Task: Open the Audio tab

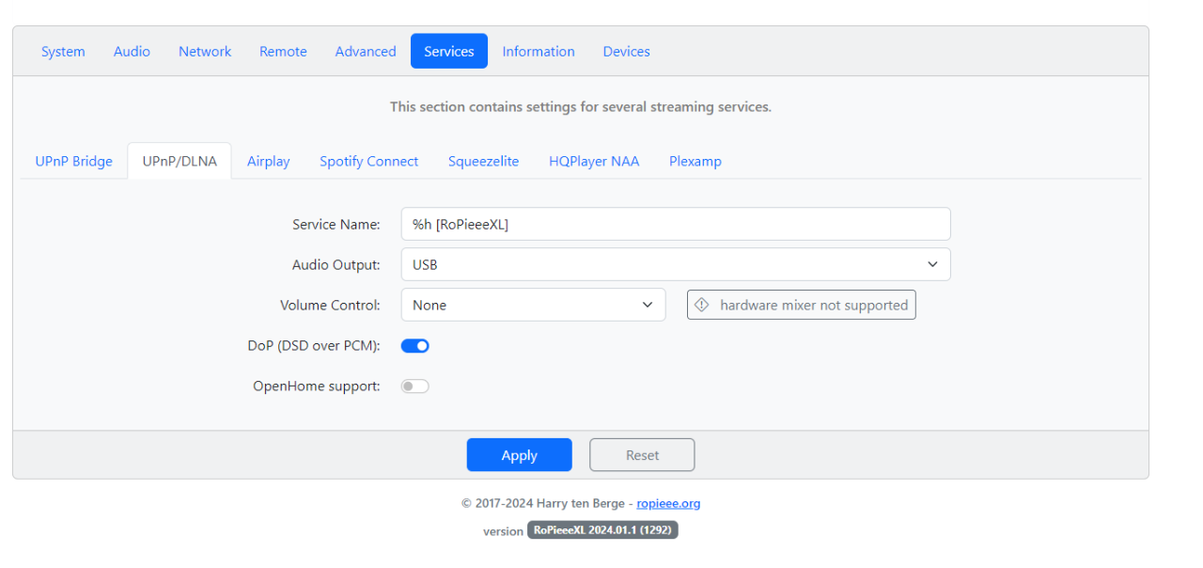Action: pyautogui.click(x=132, y=52)
